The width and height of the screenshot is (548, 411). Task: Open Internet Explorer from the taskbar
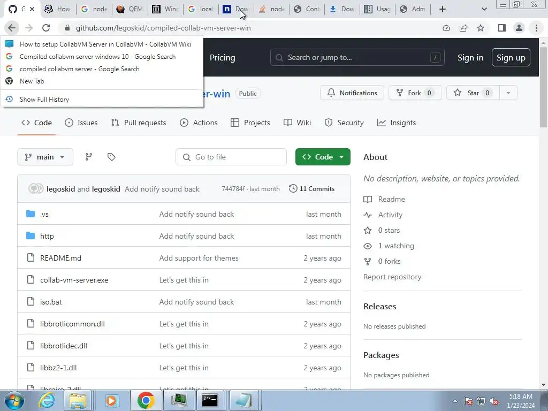(x=47, y=400)
